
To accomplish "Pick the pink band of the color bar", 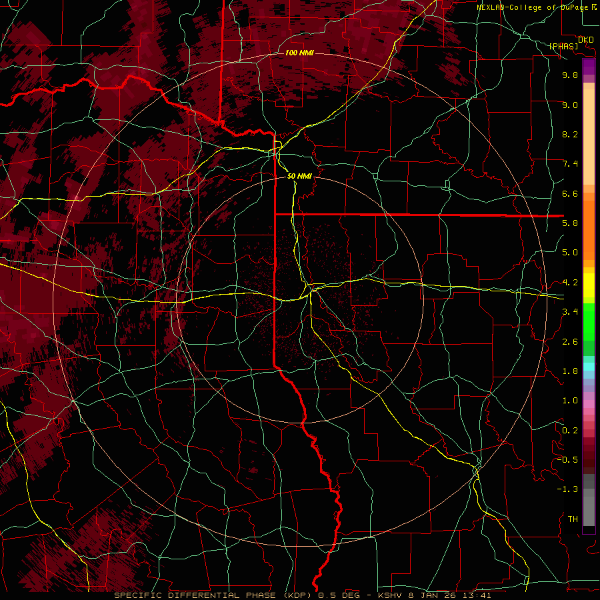I will tap(589, 403).
